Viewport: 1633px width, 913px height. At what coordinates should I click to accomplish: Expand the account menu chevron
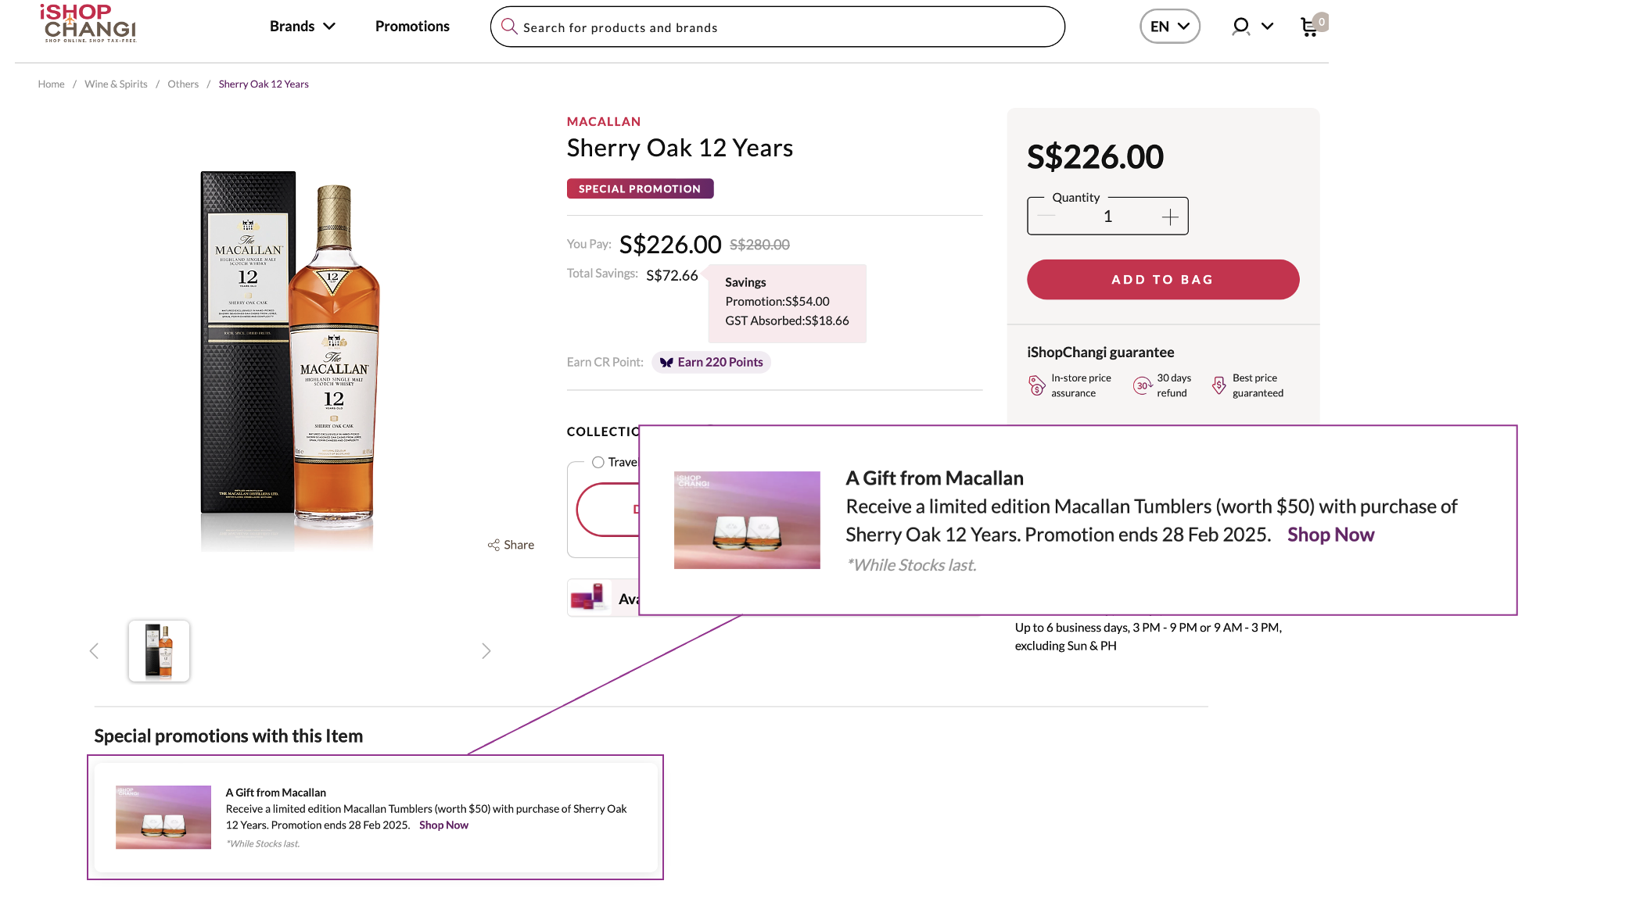(x=1268, y=27)
